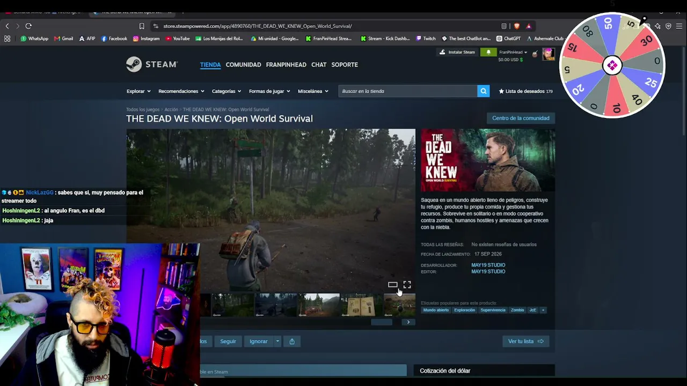
Task: Reload the page with the refresh icon
Action: 28,26
